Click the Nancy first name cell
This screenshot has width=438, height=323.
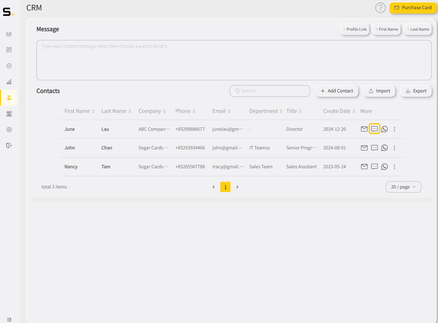click(71, 167)
